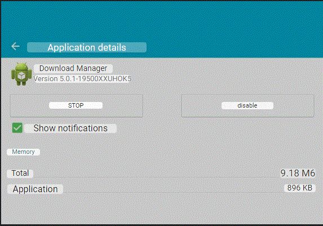Click the Version 5.0.1 text line
The height and width of the screenshot is (226, 323).
(x=82, y=79)
